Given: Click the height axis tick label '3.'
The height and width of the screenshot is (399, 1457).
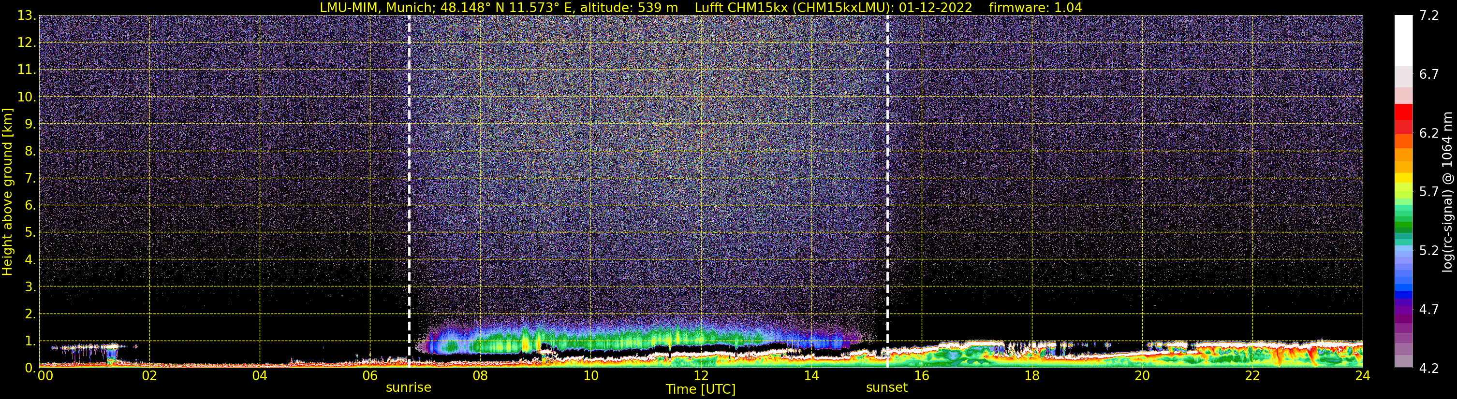Looking at the screenshot, I should point(30,287).
